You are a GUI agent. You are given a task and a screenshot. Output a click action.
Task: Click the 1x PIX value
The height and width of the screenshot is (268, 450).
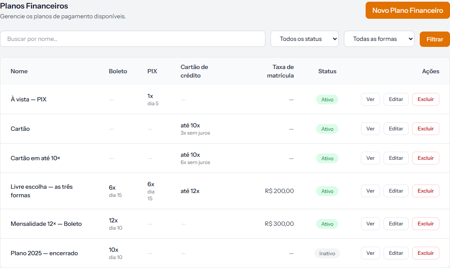click(150, 96)
